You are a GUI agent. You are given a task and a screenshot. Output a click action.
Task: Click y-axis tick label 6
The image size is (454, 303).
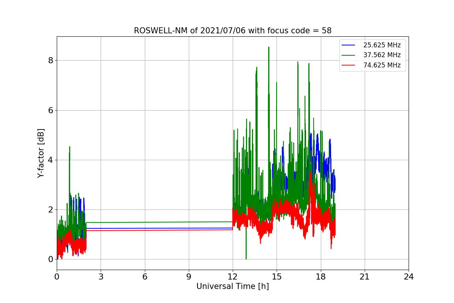click(51, 110)
